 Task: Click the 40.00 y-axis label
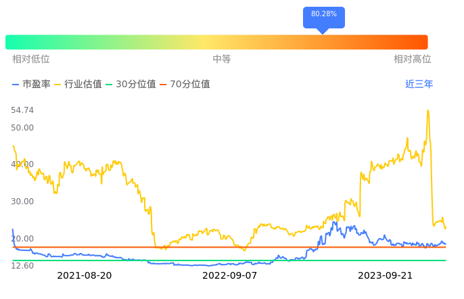[22, 164]
